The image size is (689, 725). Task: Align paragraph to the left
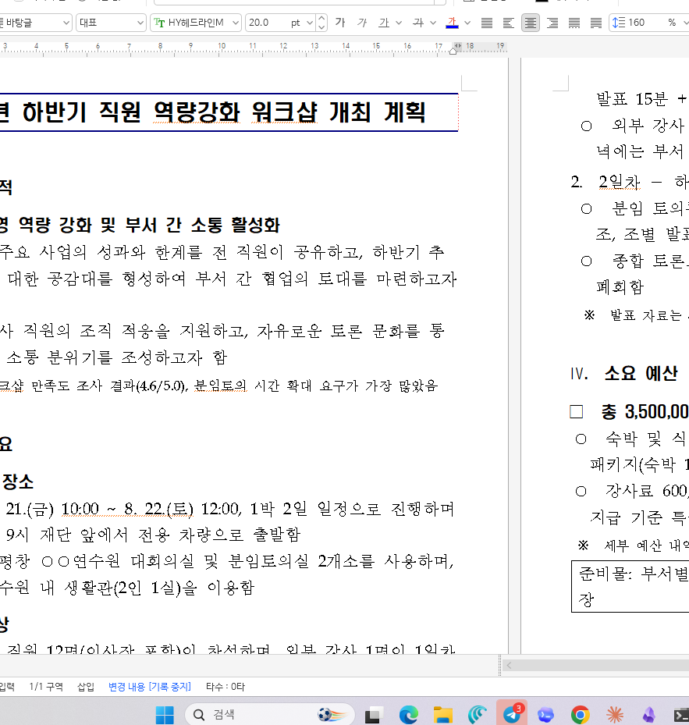click(508, 22)
